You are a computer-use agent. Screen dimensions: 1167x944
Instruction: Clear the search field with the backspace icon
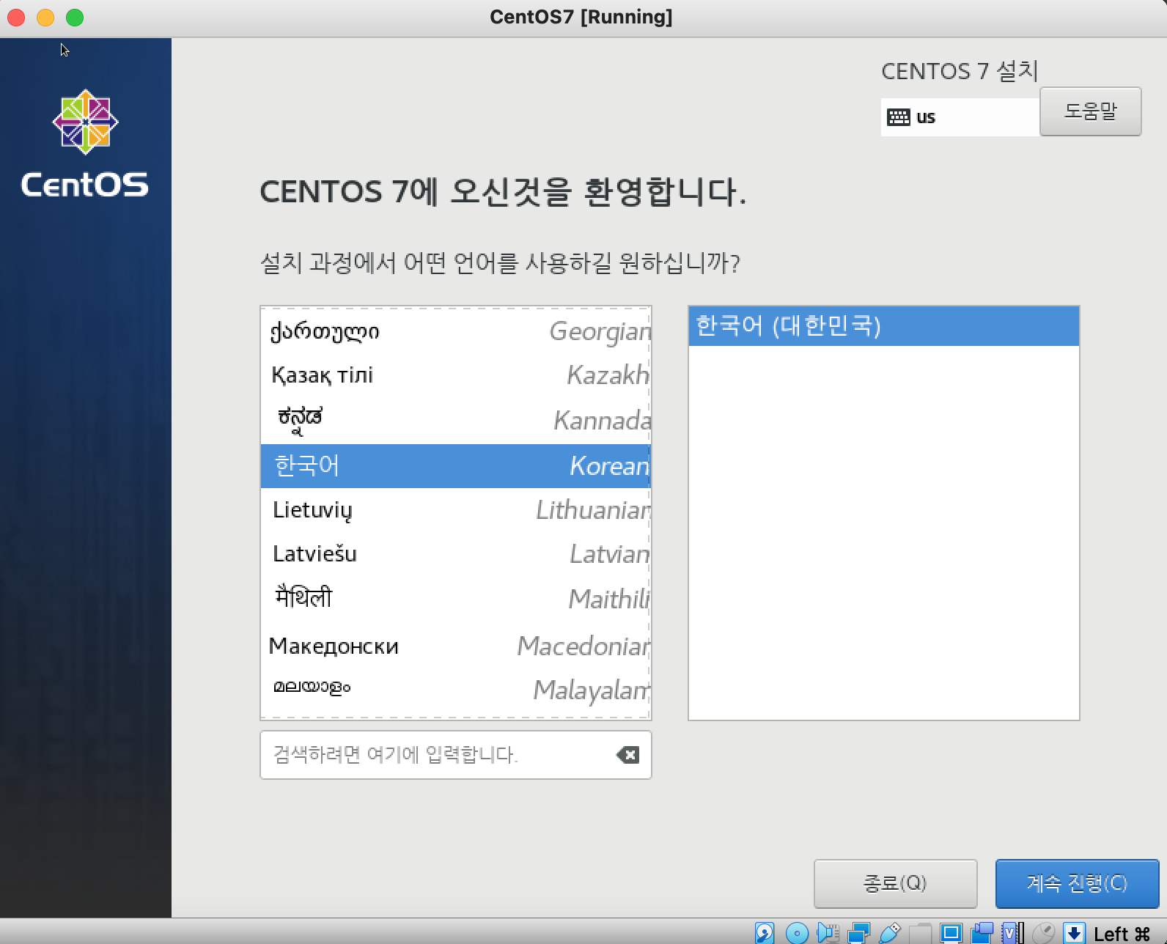[627, 755]
